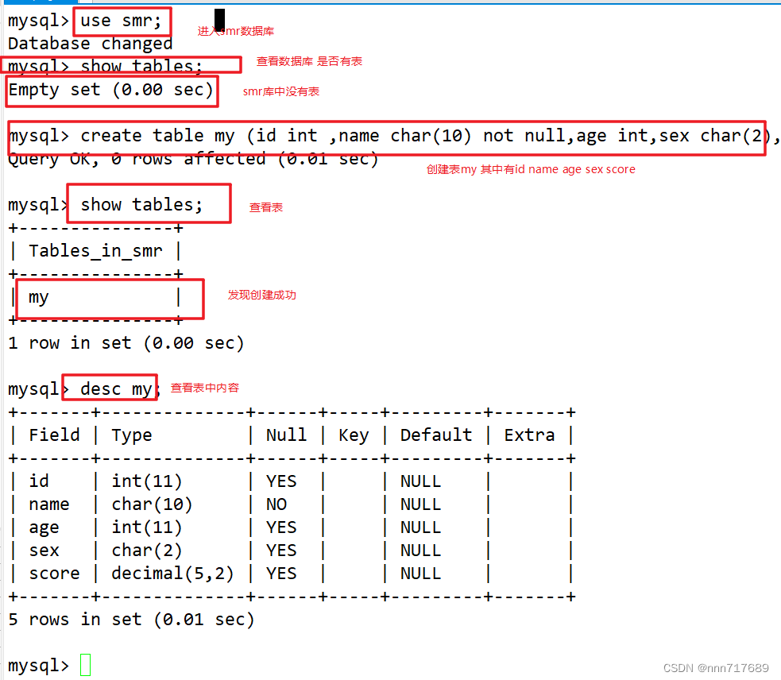Select the 'use smr;' command text

pos(121,21)
